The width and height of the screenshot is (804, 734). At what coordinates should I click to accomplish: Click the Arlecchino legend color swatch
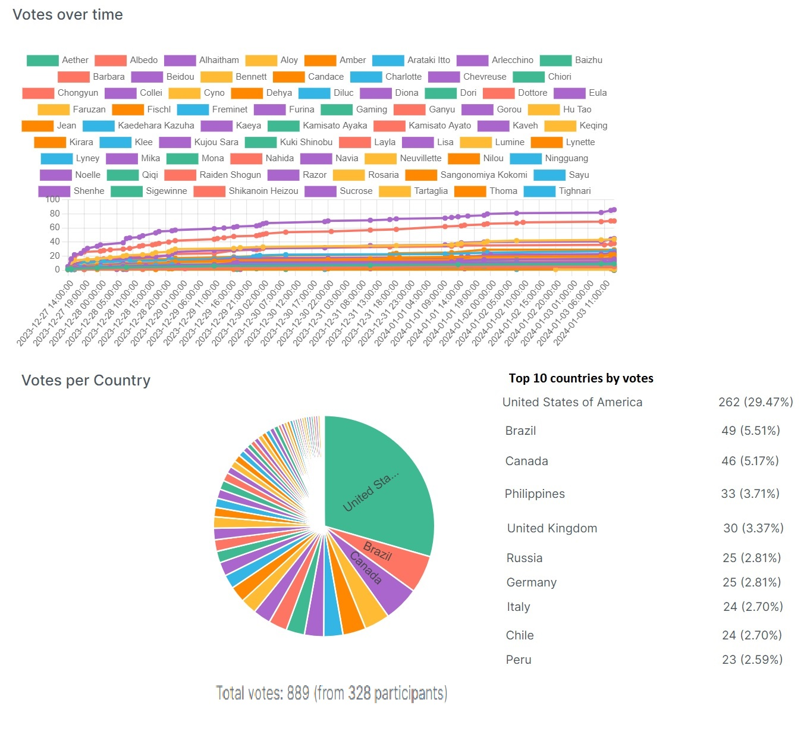coord(472,60)
